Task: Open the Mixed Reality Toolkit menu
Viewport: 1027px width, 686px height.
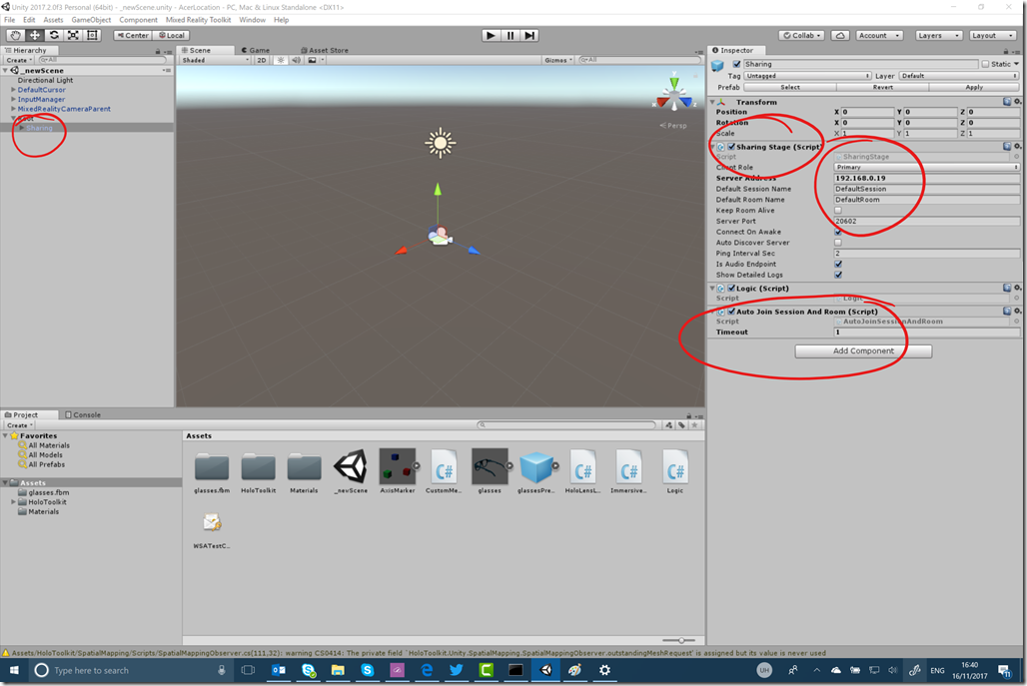Action: (198, 20)
